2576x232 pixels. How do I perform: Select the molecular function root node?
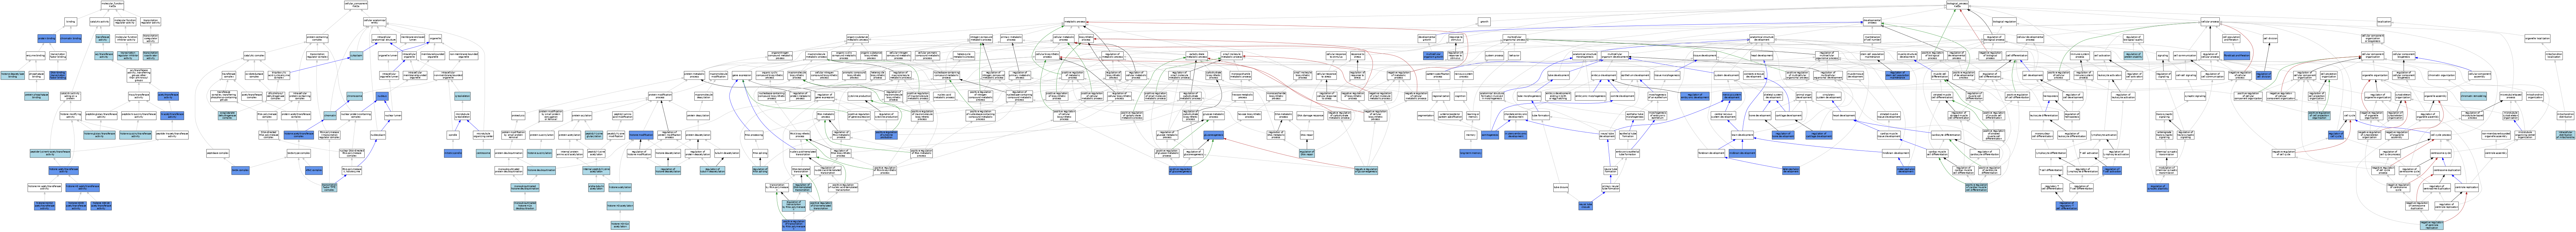(x=113, y=5)
